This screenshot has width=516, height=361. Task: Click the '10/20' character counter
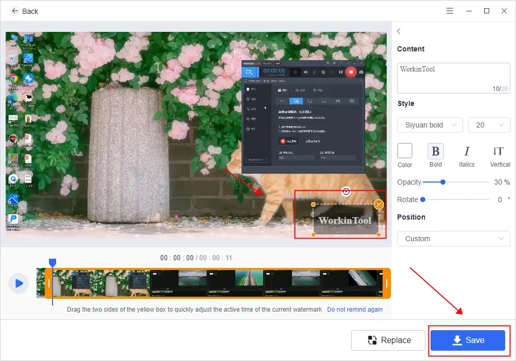tap(500, 88)
